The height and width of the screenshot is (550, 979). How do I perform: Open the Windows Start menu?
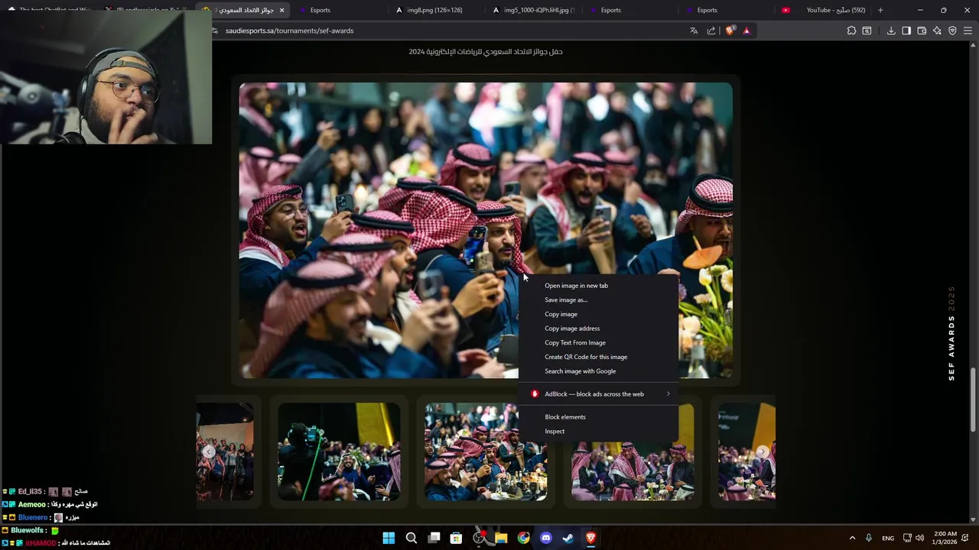(x=389, y=538)
